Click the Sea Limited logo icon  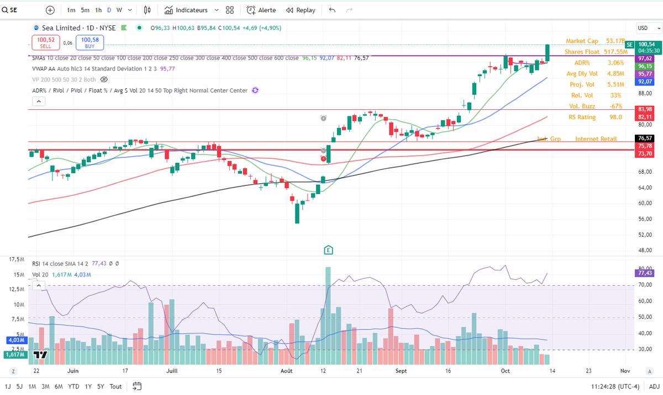[x=36, y=28]
